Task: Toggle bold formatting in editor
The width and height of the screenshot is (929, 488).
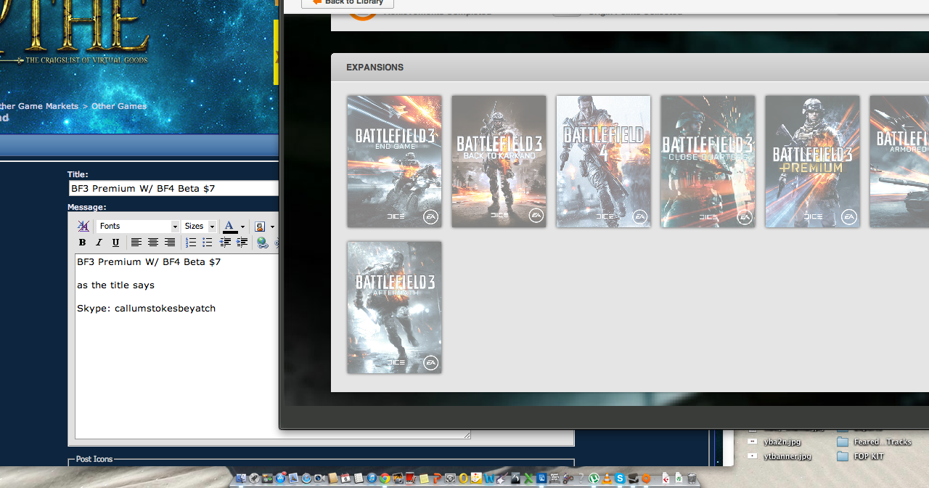Action: (82, 243)
